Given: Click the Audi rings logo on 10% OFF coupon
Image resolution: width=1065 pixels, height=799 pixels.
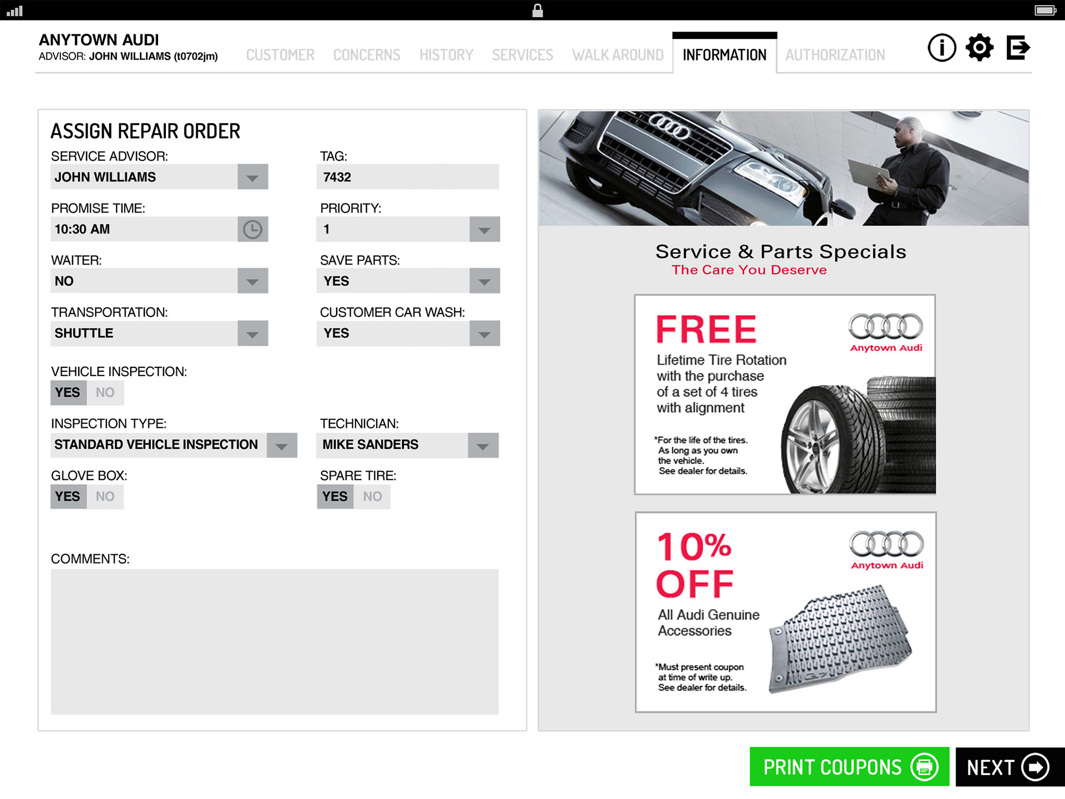Looking at the screenshot, I should tap(887, 544).
